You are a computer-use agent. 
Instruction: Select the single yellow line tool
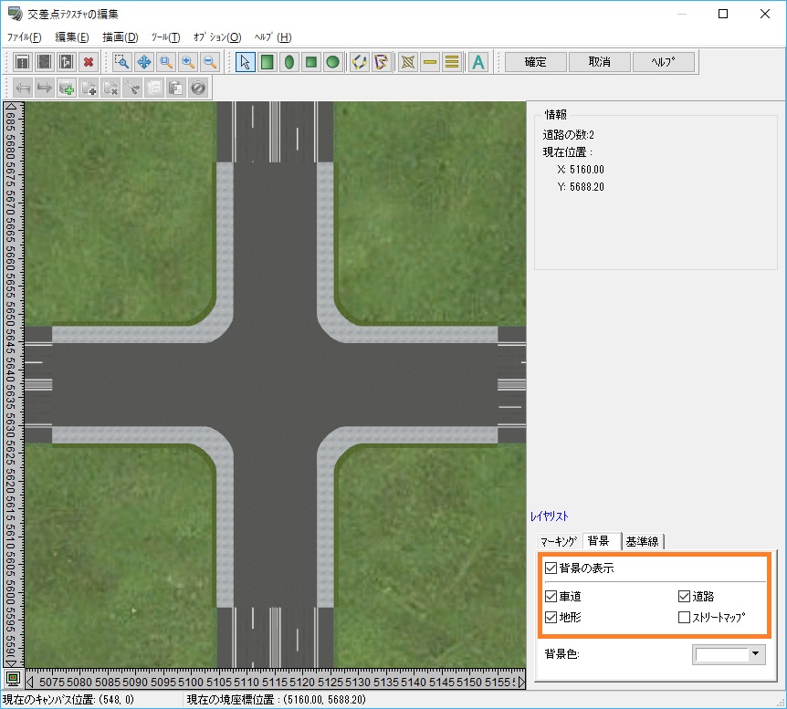[x=429, y=62]
